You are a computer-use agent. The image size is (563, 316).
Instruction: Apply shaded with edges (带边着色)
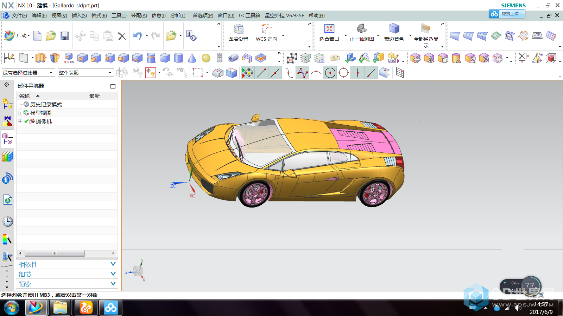tap(394, 33)
